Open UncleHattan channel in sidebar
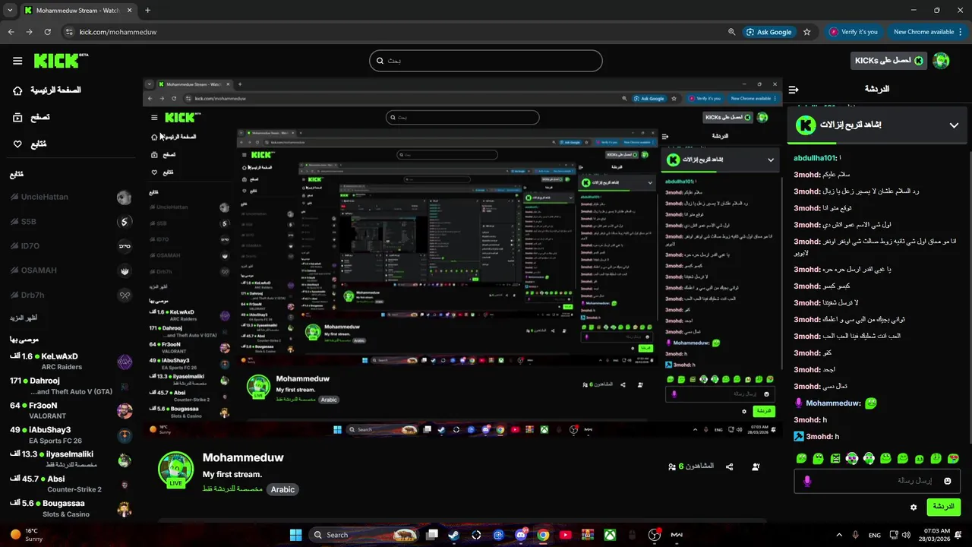The image size is (972, 547). [71, 197]
